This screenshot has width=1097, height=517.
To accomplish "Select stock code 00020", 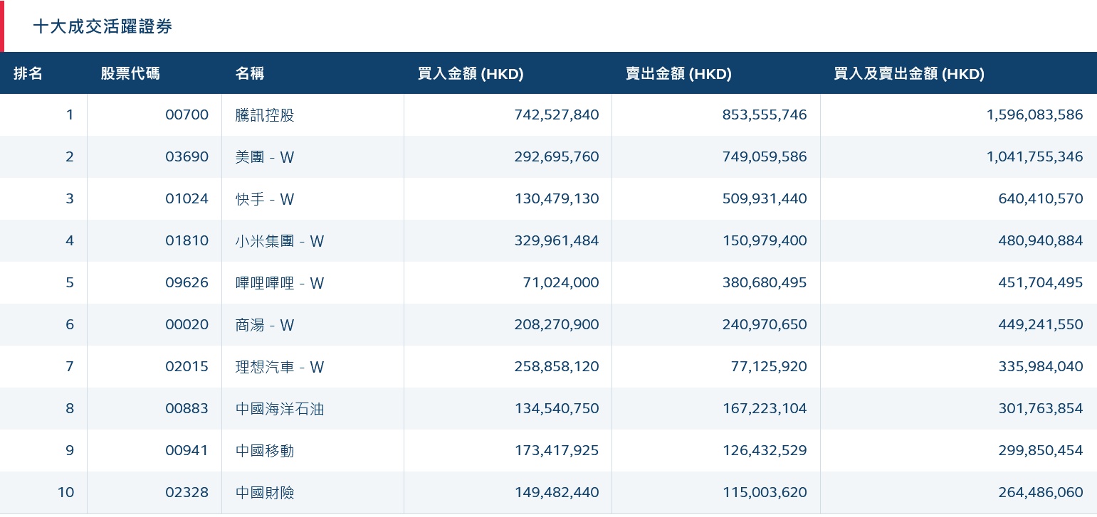I will [x=187, y=325].
